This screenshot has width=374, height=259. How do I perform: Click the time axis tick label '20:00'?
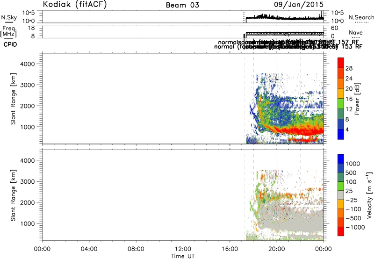(277, 249)
